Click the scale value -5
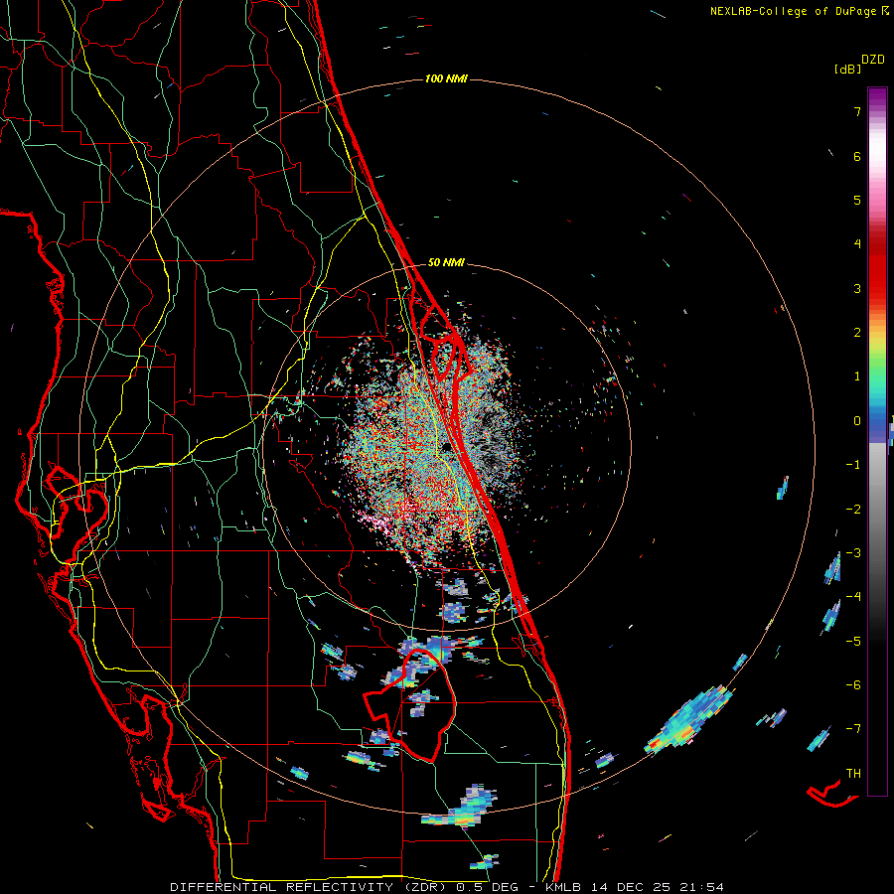This screenshot has height=894, width=894. click(853, 641)
